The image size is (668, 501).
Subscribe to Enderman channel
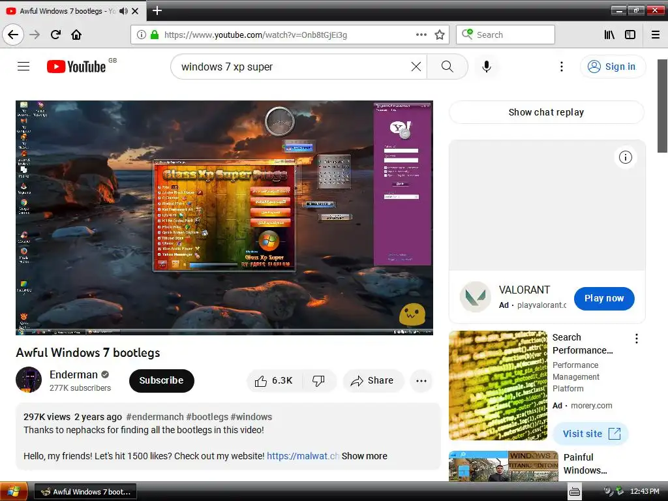162,380
